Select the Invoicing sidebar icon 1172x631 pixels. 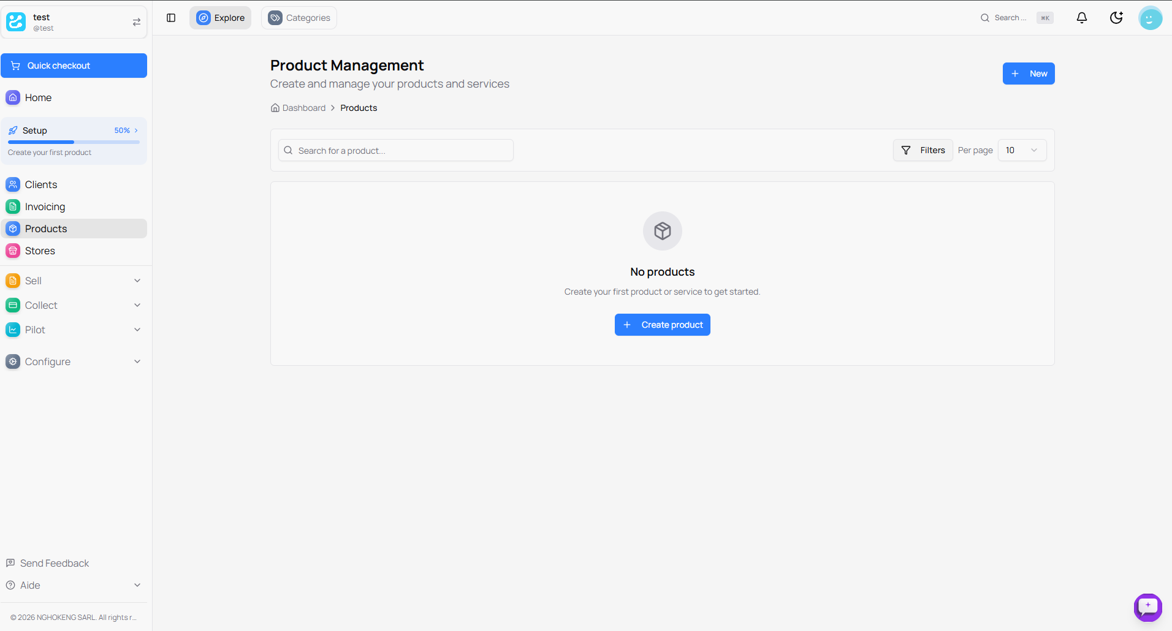[13, 206]
